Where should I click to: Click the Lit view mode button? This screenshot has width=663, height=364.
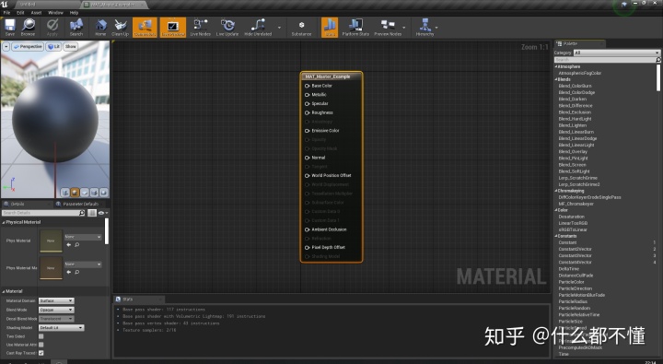(53, 47)
